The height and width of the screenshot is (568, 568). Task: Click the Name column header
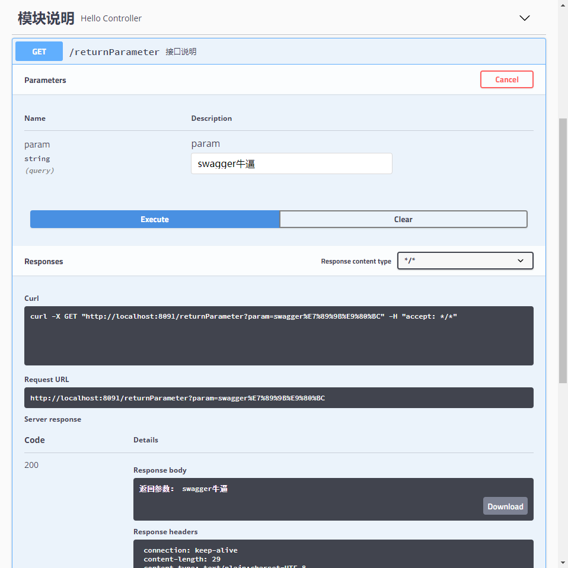click(x=35, y=118)
